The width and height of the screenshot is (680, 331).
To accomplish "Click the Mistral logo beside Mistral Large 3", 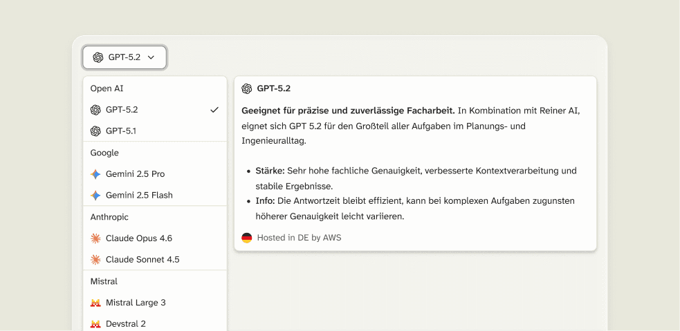I will pyautogui.click(x=95, y=303).
